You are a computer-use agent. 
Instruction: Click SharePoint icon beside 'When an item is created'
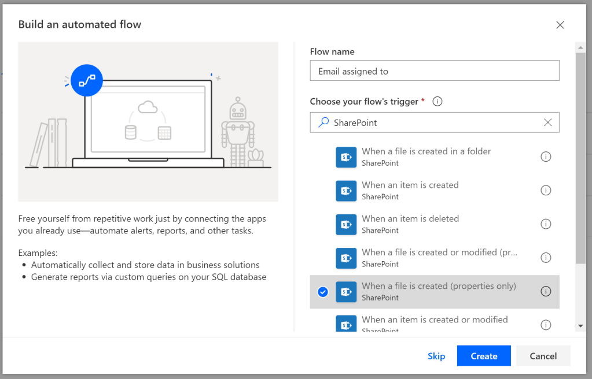pyautogui.click(x=346, y=191)
